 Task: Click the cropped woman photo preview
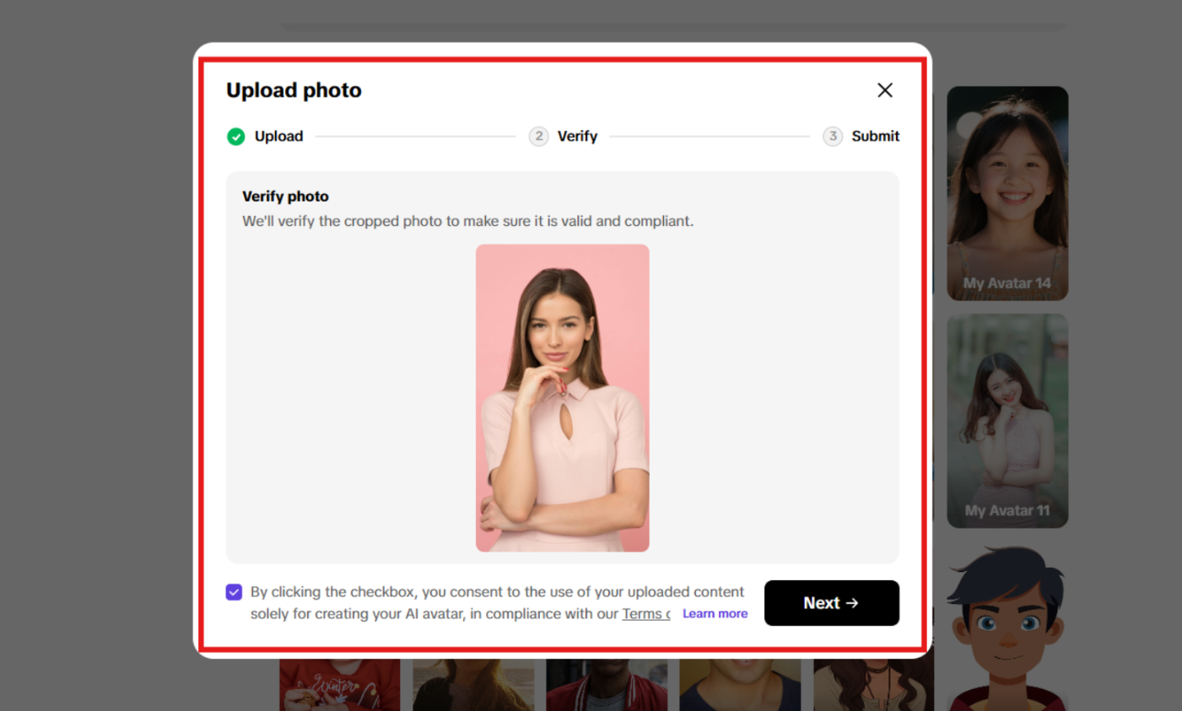point(563,398)
